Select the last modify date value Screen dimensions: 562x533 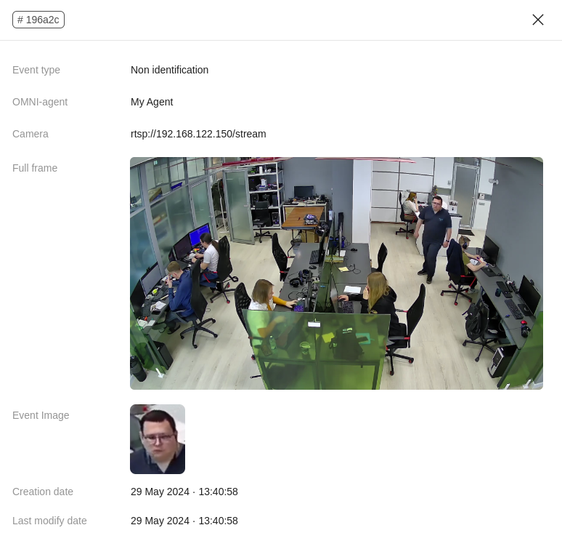tap(184, 521)
